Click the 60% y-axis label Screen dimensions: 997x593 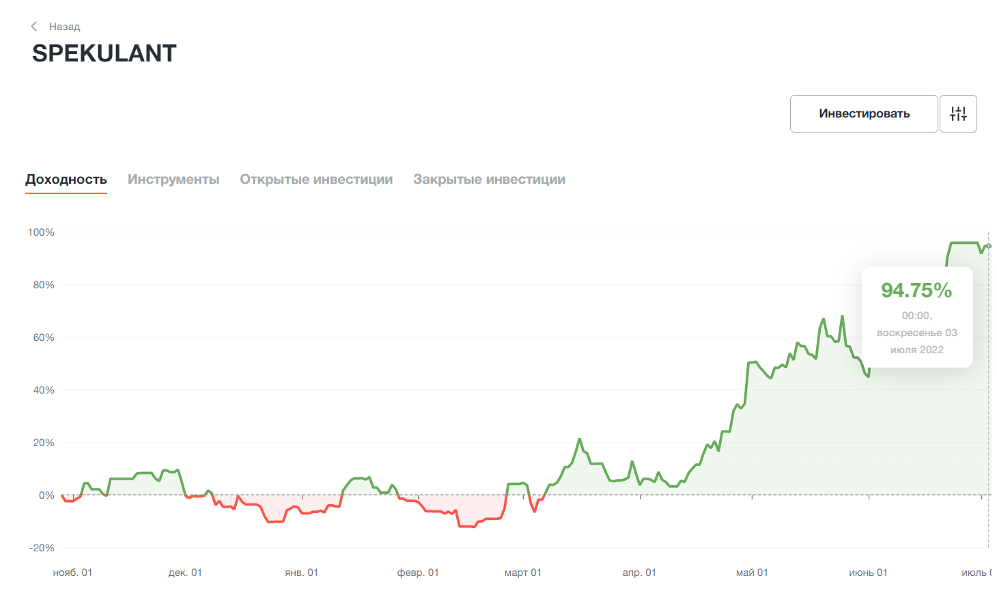44,337
